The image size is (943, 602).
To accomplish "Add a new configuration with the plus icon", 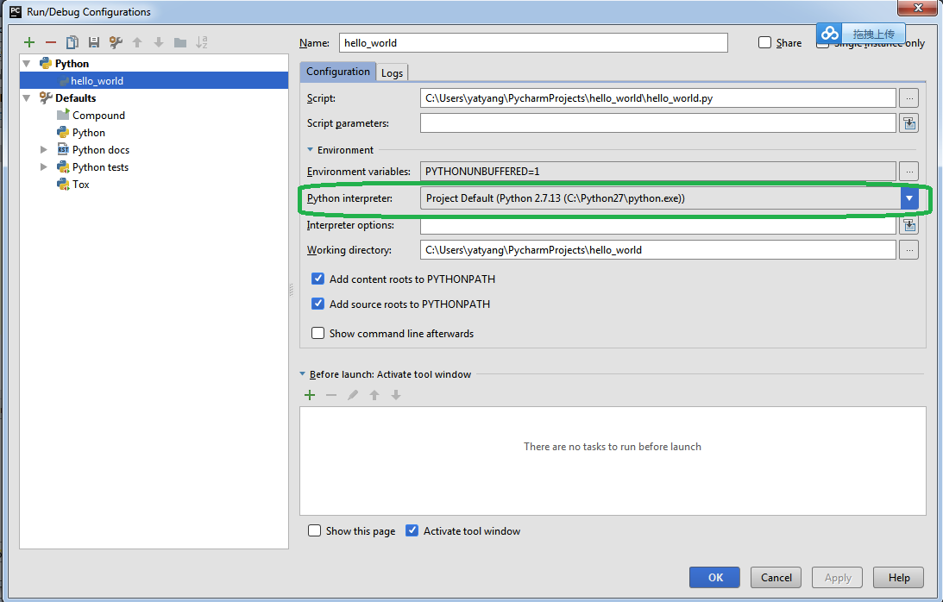I will click(28, 42).
